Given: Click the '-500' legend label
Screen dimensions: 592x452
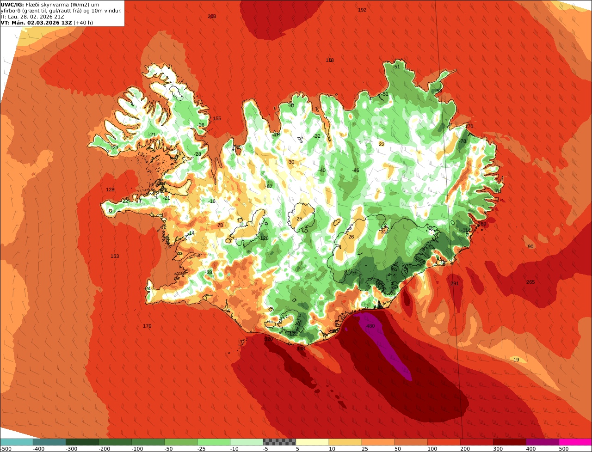Looking at the screenshot, I should point(6,449).
